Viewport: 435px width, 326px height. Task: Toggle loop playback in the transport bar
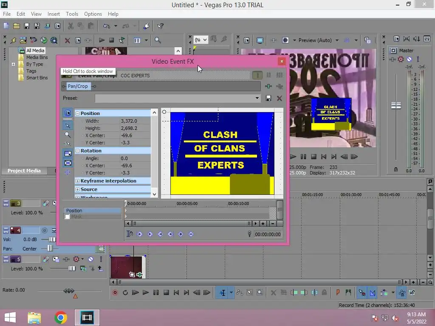pos(125,292)
